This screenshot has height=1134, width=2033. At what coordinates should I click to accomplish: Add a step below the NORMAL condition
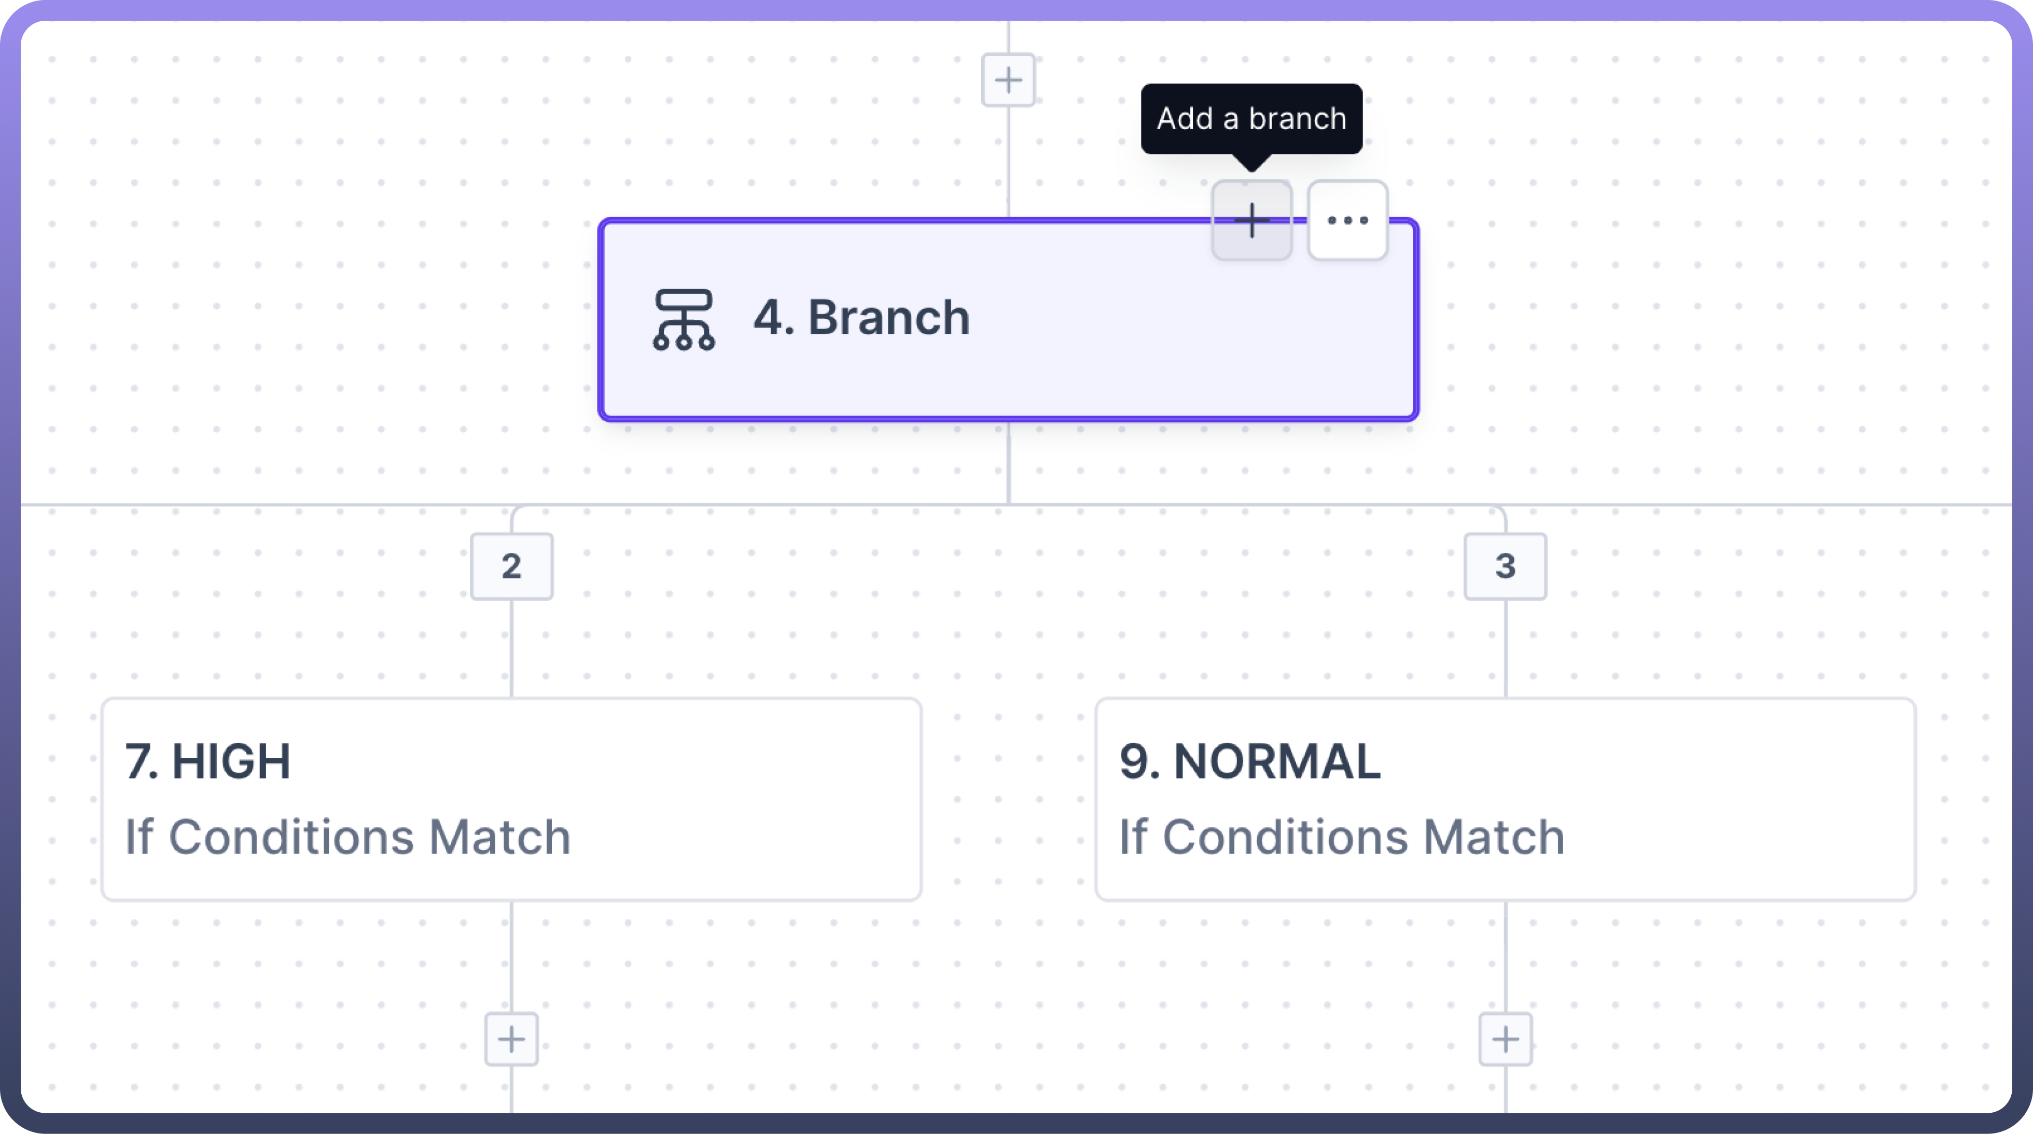point(1505,1039)
